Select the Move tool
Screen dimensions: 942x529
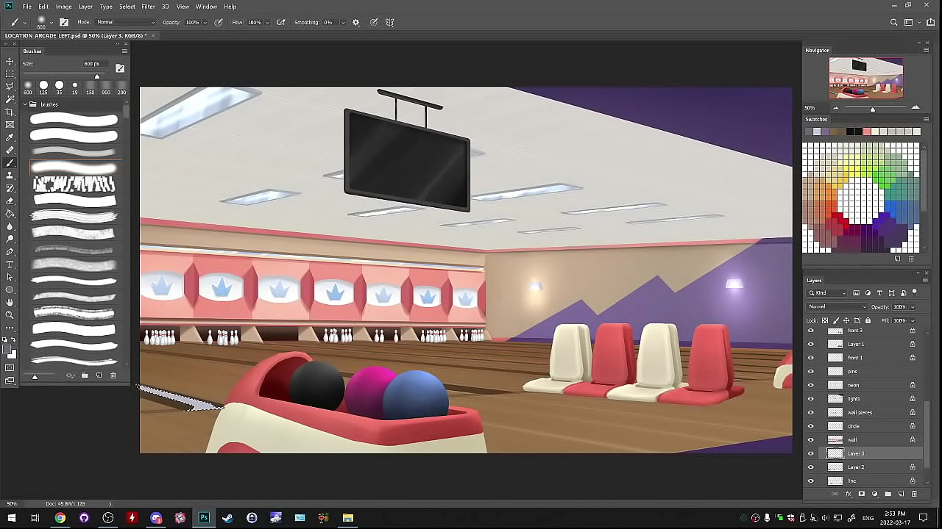pos(10,62)
